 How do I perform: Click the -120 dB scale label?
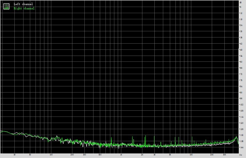pyautogui.click(x=241, y=123)
